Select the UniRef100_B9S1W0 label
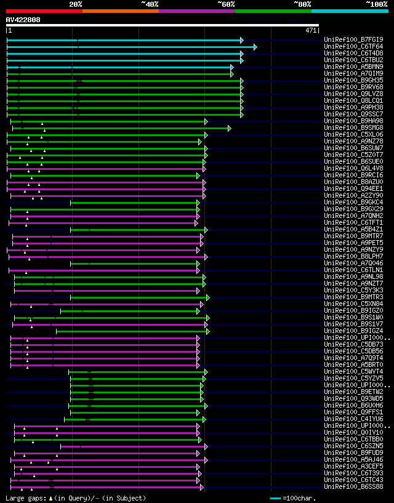Viewport: 394px width, 503px height. point(353,317)
